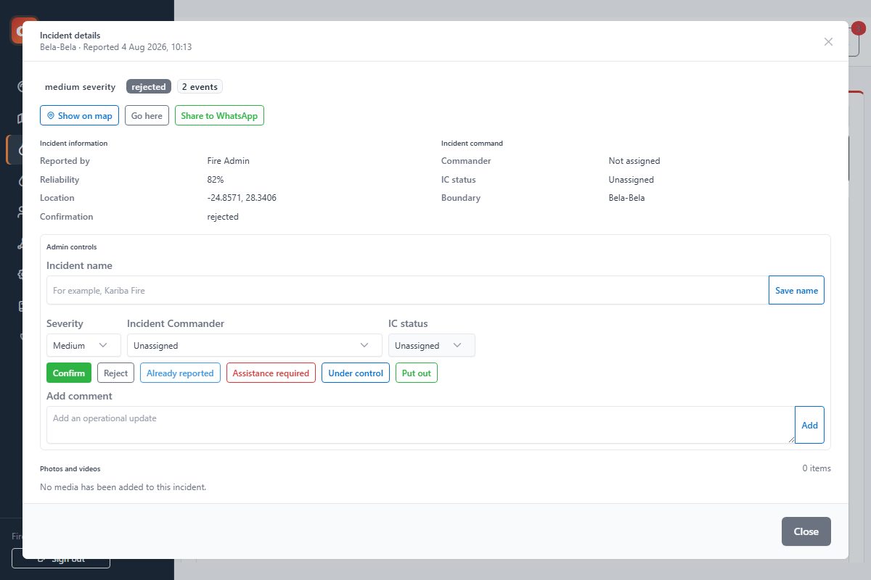This screenshot has height=580, width=871.
Task: Click Show on map button
Action: (79, 115)
